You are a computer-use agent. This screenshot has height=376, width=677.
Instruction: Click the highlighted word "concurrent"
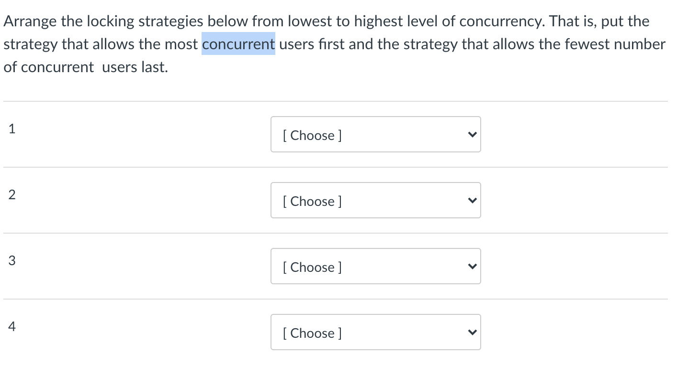[238, 44]
